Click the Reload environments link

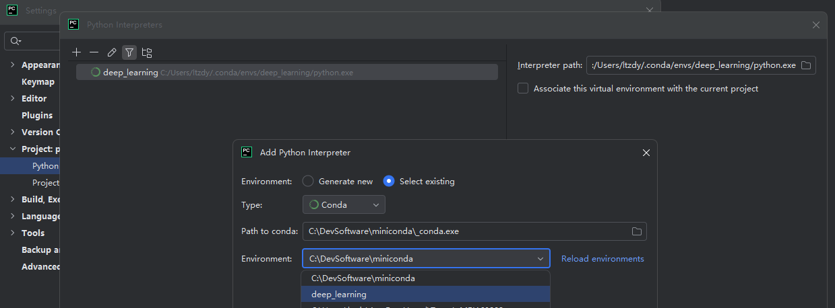(x=602, y=259)
